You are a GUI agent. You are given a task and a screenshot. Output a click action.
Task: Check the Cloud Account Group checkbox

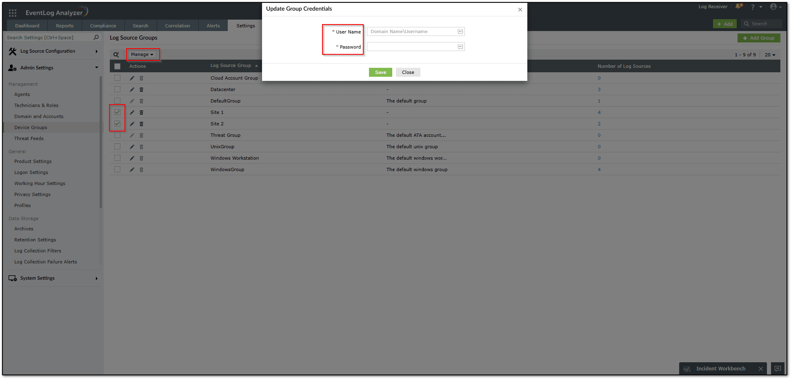[118, 78]
